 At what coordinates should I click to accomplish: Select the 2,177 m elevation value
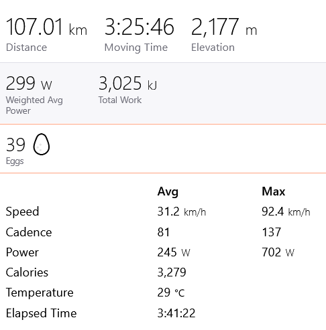click(x=224, y=27)
